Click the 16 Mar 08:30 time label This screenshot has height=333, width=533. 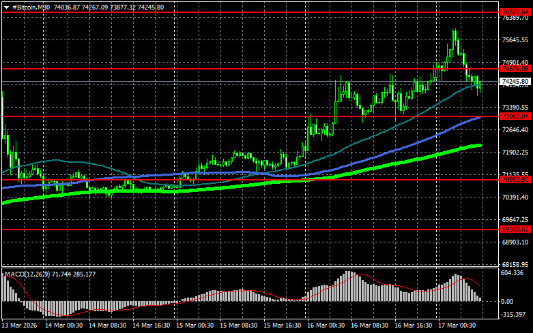369,326
